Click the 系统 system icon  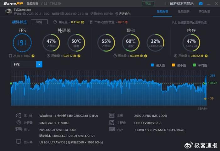19,116
